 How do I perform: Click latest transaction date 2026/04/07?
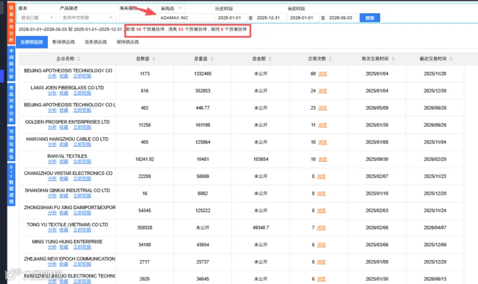pyautogui.click(x=435, y=228)
